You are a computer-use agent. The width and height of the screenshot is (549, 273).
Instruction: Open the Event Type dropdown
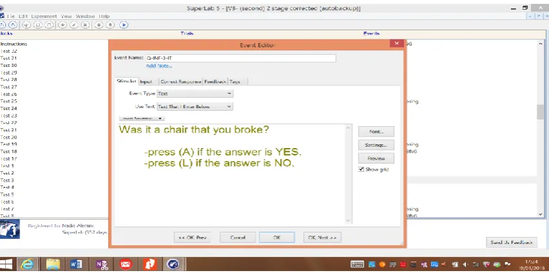195,93
